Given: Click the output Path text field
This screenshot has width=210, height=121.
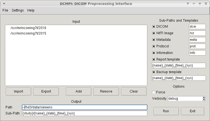Looking at the screenshot, I should [84, 107].
